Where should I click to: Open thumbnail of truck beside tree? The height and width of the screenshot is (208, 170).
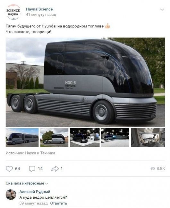click(x=54, y=138)
